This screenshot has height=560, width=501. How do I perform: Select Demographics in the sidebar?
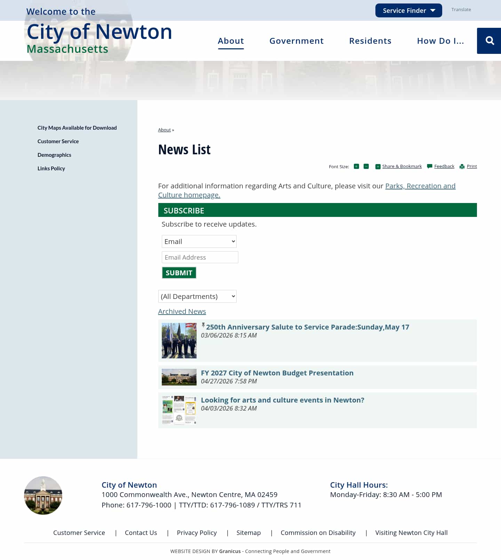54,155
